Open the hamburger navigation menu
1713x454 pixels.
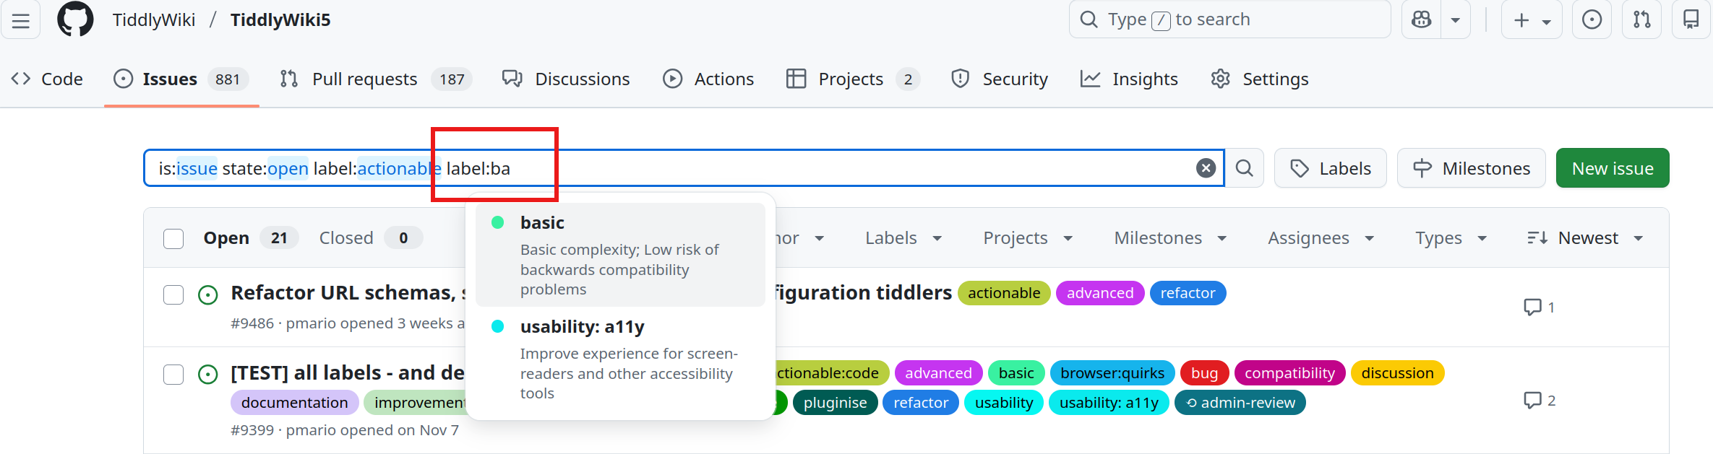(x=21, y=20)
